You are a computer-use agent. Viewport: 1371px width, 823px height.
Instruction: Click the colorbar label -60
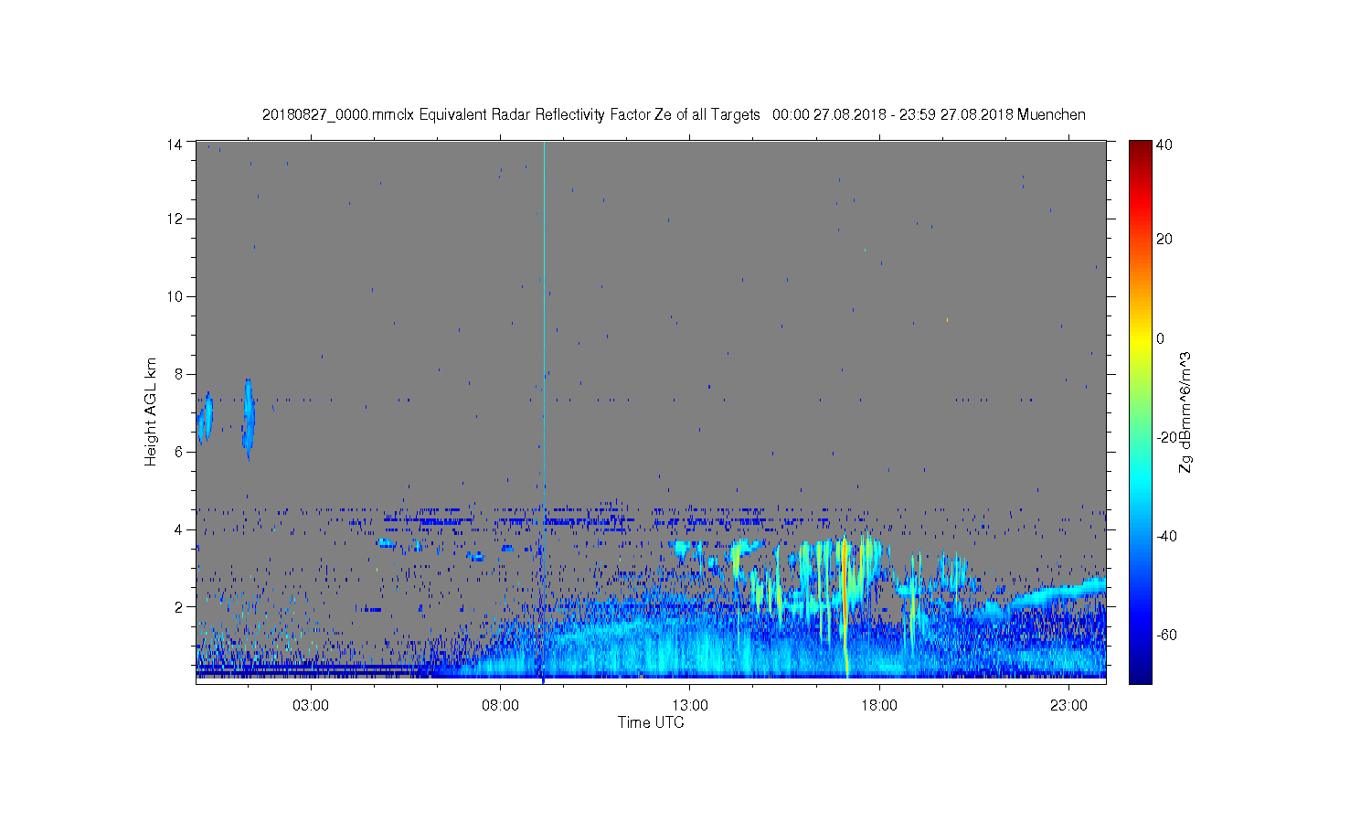coord(1167,635)
